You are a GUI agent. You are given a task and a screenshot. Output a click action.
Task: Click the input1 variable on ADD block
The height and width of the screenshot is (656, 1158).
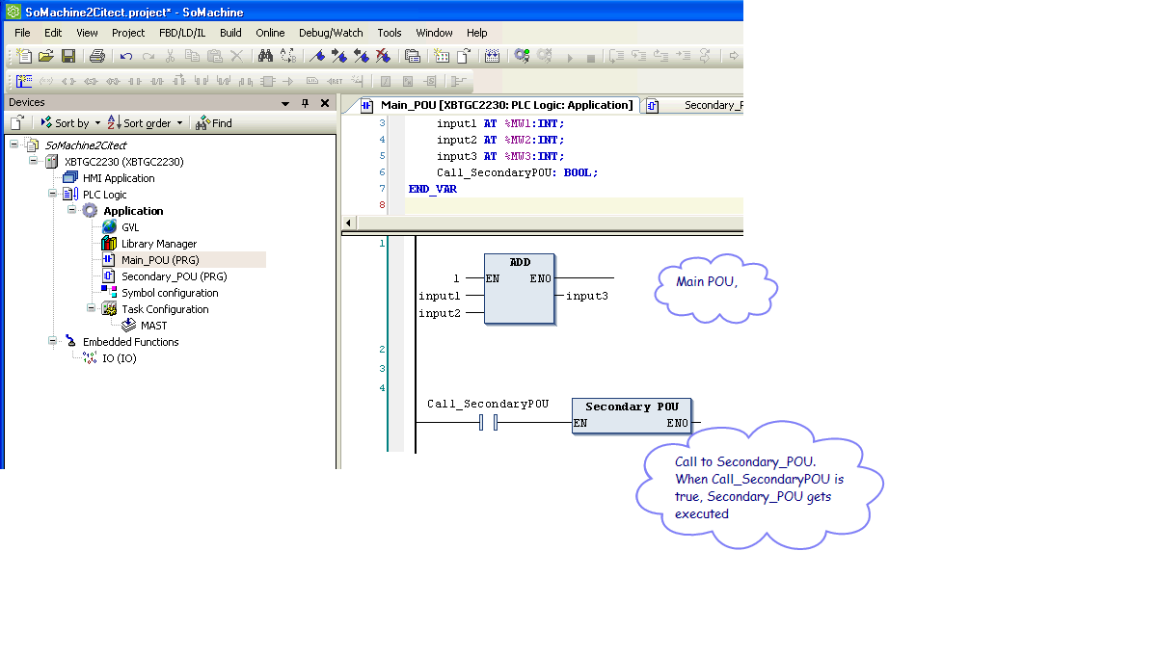coord(440,296)
